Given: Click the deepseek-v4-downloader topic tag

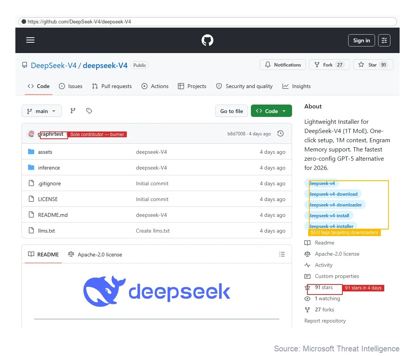Looking at the screenshot, I should click(335, 205).
